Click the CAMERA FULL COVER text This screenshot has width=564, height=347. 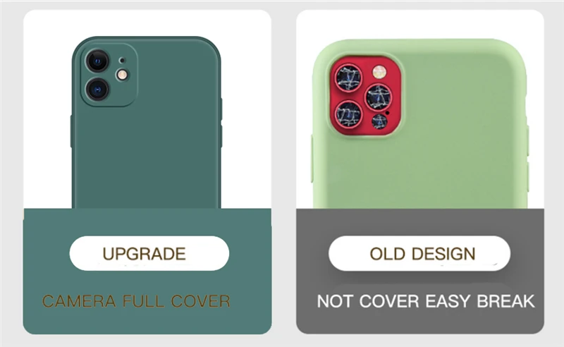(136, 301)
